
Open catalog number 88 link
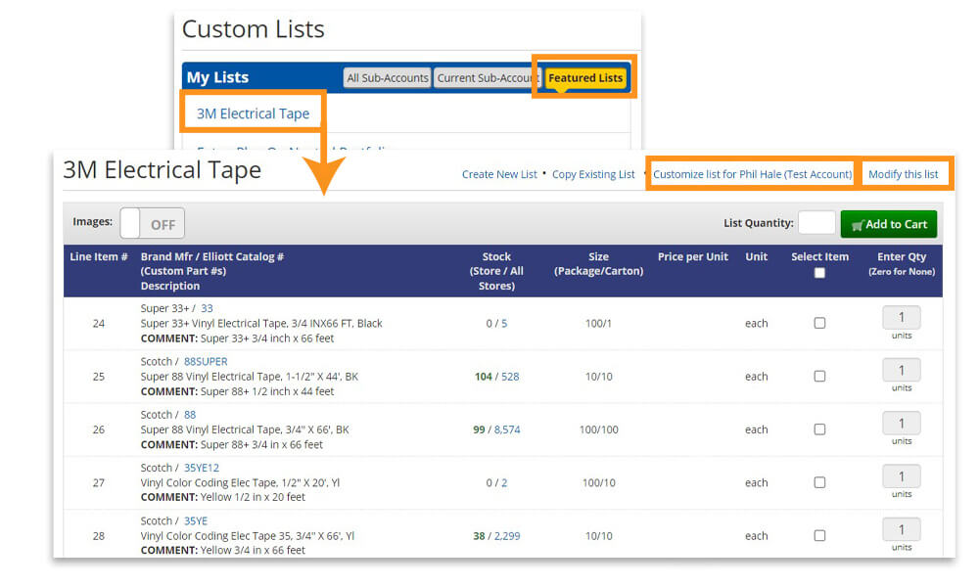pyautogui.click(x=190, y=414)
